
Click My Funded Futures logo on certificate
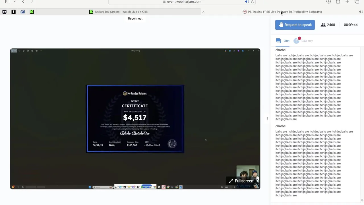tap(135, 93)
